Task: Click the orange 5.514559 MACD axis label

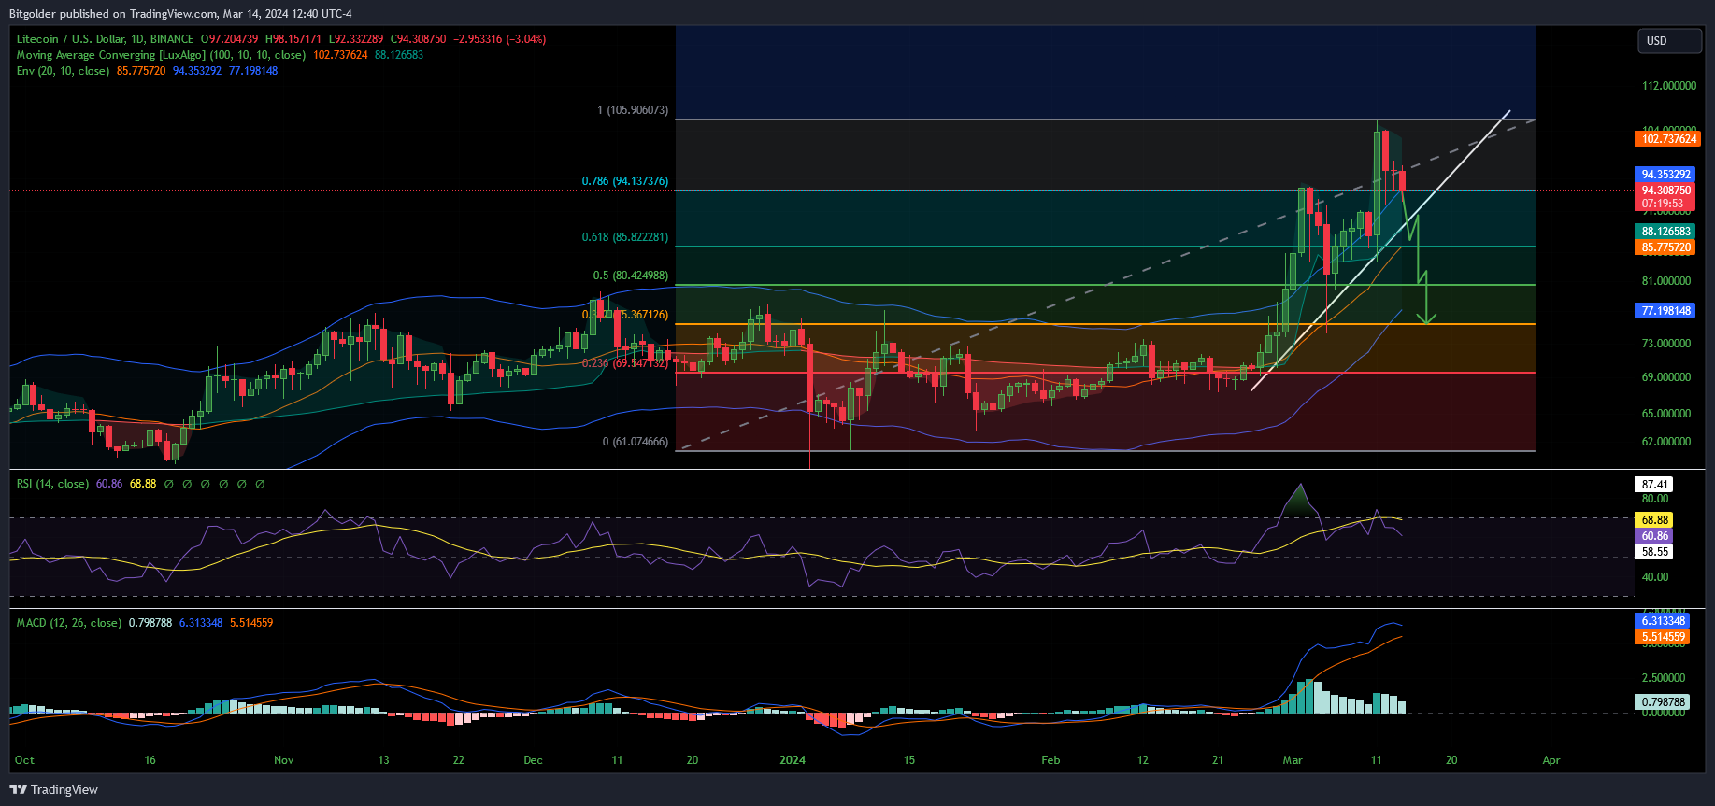Action: coord(1664,637)
